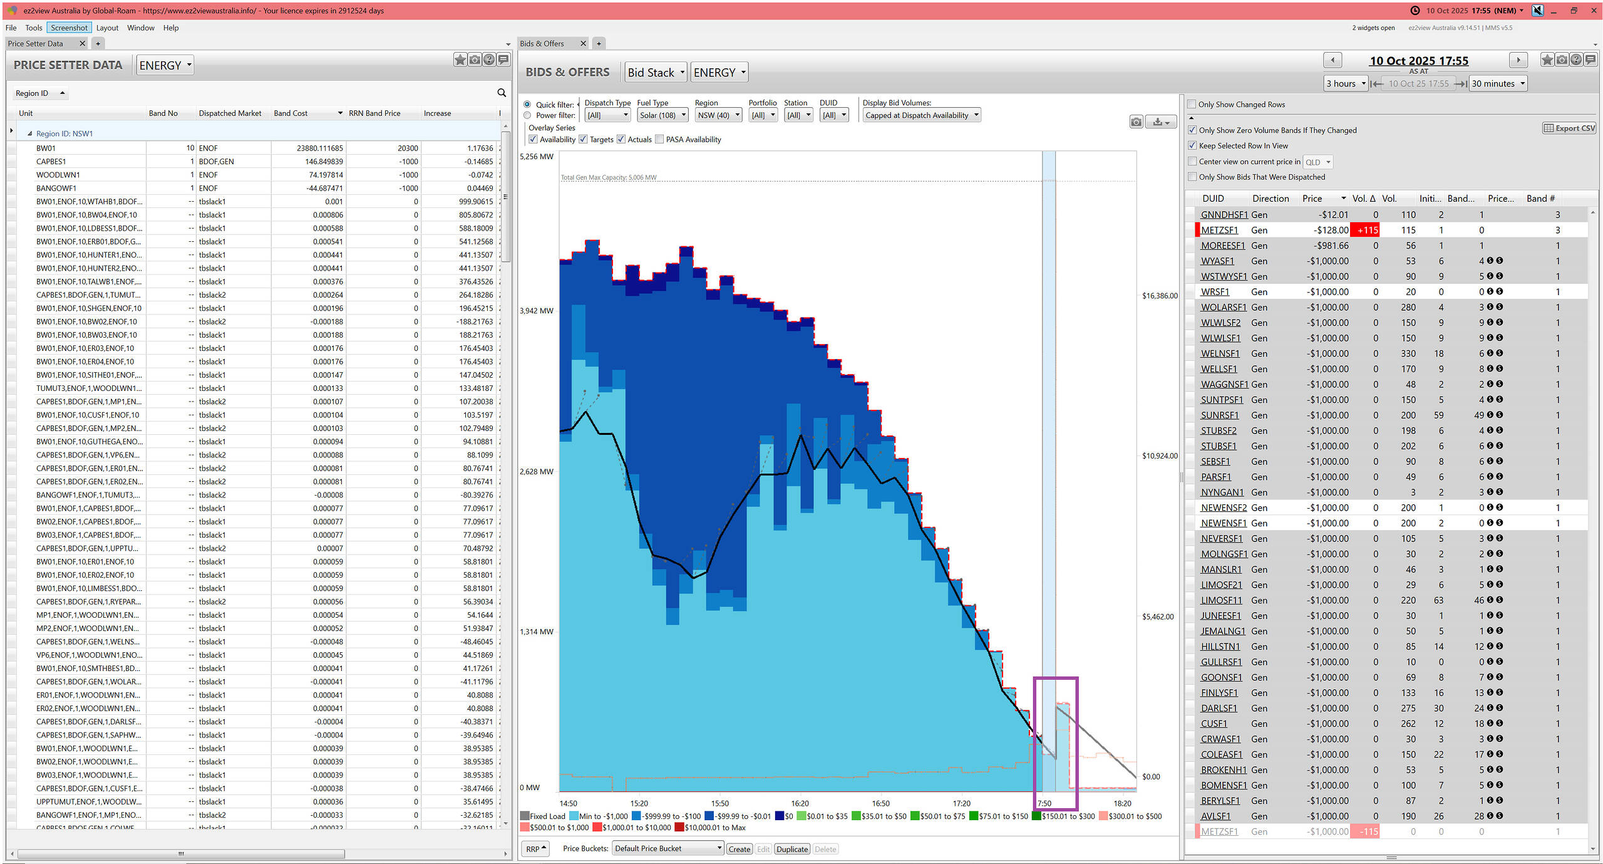Check Only Show Changed Rows
Screen dimensions: 1603x864
[x=1192, y=105]
